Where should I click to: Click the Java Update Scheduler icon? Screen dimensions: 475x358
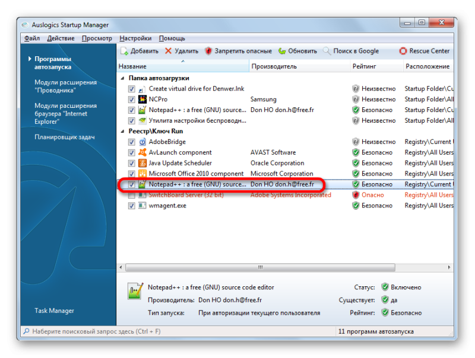click(x=142, y=163)
